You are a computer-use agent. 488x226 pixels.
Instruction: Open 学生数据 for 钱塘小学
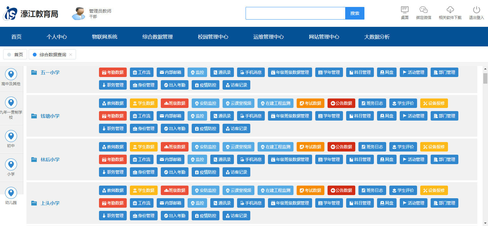click(144, 103)
